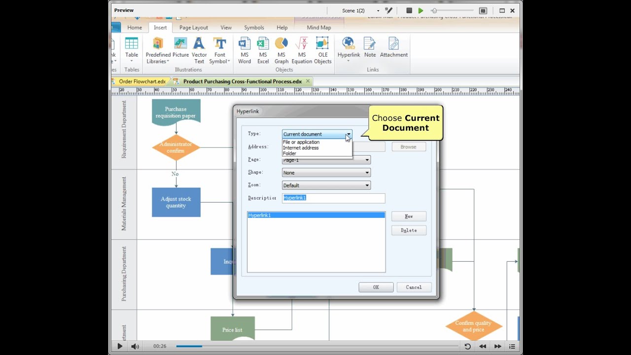Switch to the Page Layout tab
The height and width of the screenshot is (355, 631).
(194, 28)
